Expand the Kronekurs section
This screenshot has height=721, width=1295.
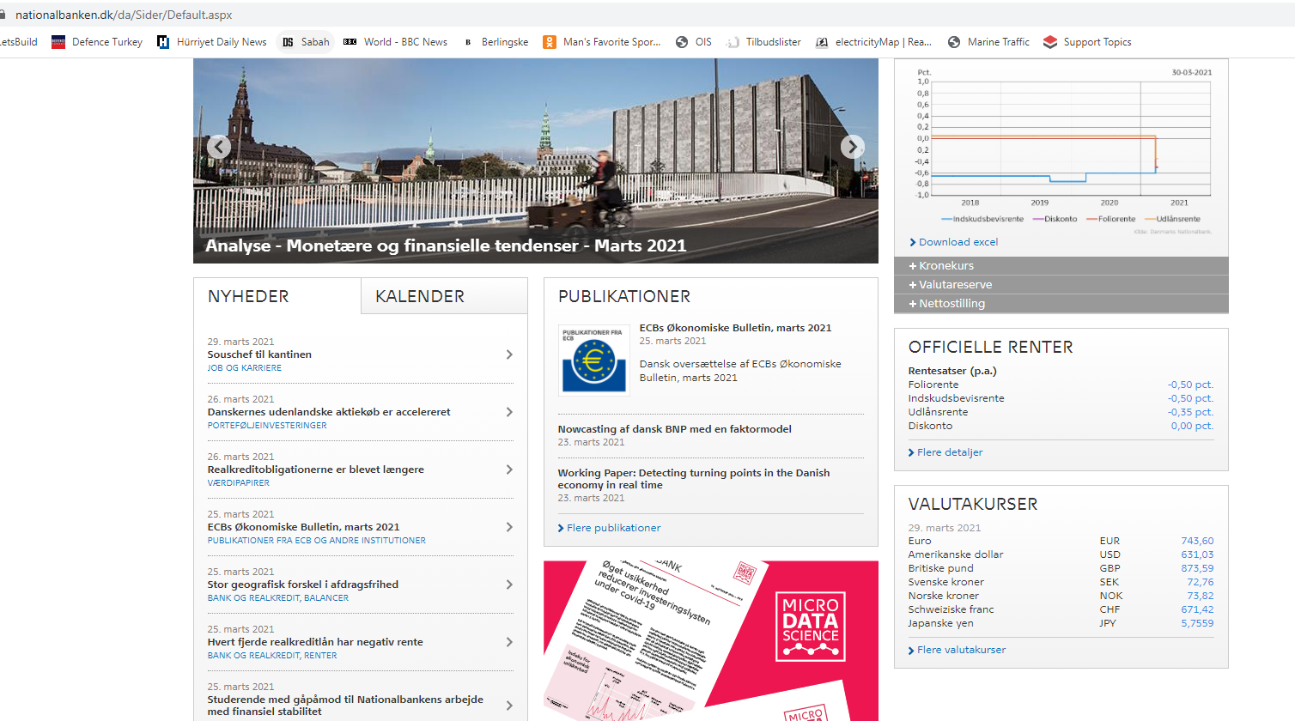[x=945, y=266]
